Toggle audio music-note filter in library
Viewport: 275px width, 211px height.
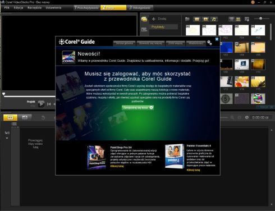point(214,19)
